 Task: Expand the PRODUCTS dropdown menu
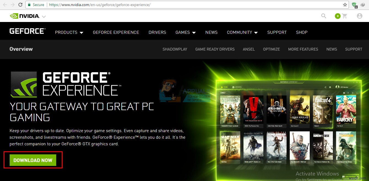69,32
